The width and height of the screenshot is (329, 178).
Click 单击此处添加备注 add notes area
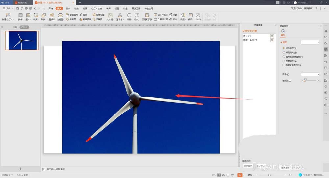[x=56, y=169]
